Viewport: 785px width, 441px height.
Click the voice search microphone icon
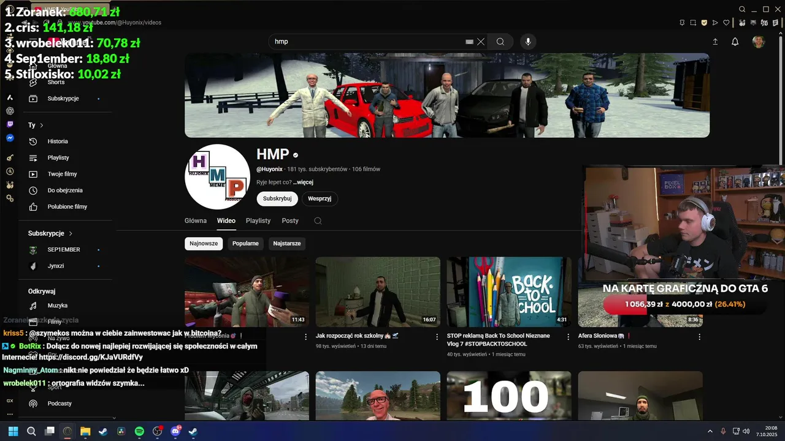click(x=528, y=42)
